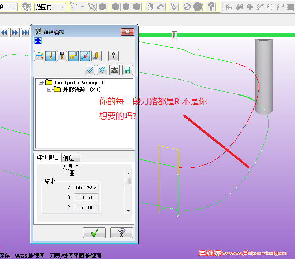Click the greyed polygon selection icon
The image size is (295, 259).
(x=74, y=7)
